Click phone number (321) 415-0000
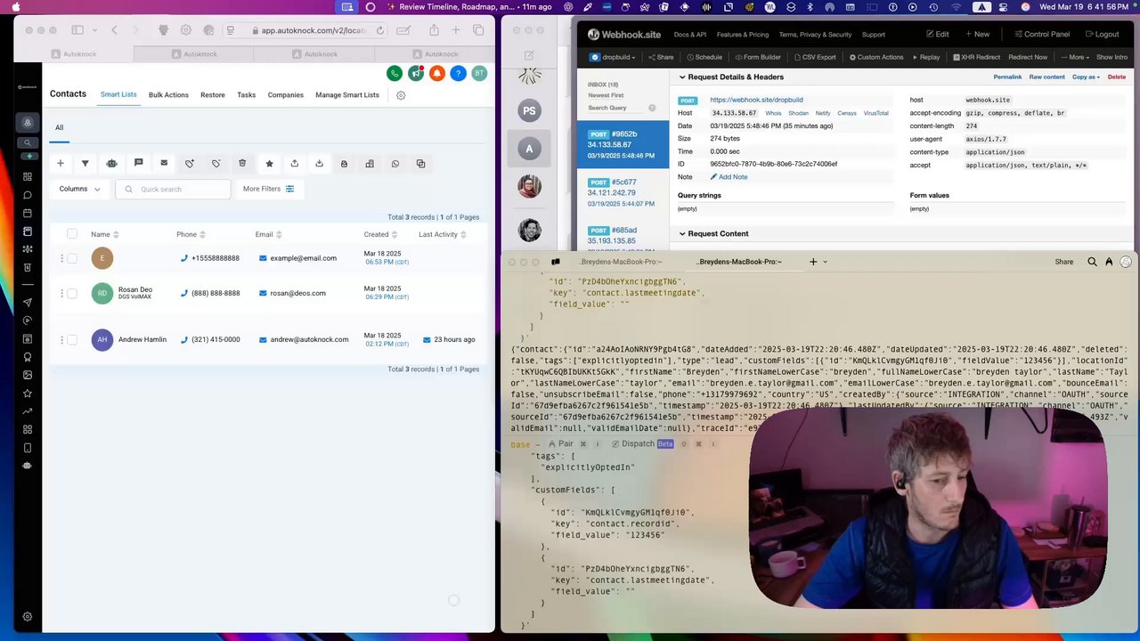This screenshot has height=641, width=1140. pyautogui.click(x=216, y=339)
